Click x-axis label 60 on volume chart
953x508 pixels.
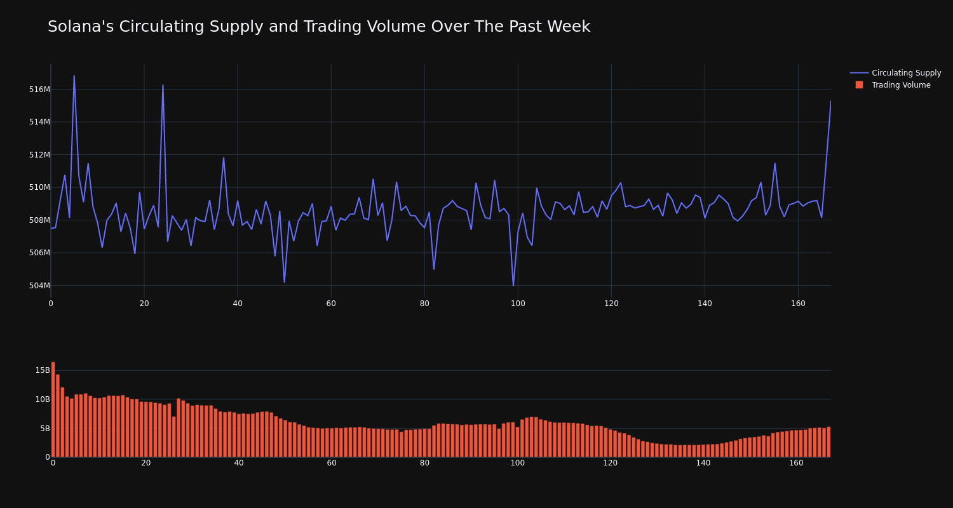[x=332, y=463]
